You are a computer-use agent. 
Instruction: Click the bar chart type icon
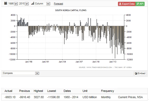click(x=33, y=3)
